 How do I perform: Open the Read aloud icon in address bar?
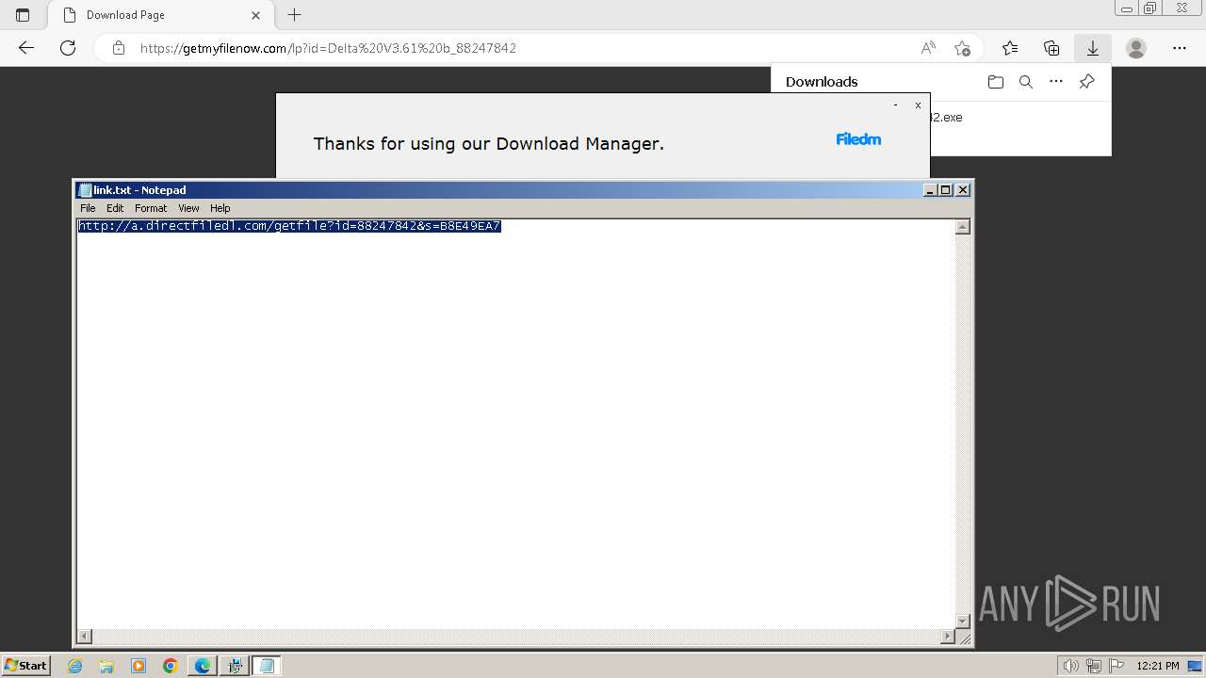(928, 48)
